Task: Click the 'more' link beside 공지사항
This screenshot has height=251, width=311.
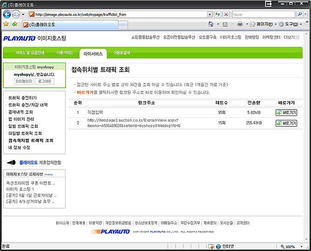Action: click(x=49, y=174)
